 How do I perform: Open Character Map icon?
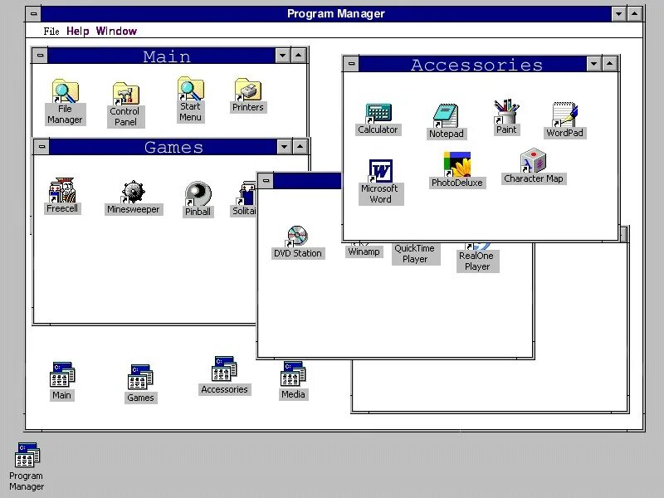point(533,166)
